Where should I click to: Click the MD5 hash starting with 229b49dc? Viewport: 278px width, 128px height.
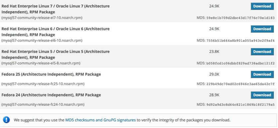240,84
